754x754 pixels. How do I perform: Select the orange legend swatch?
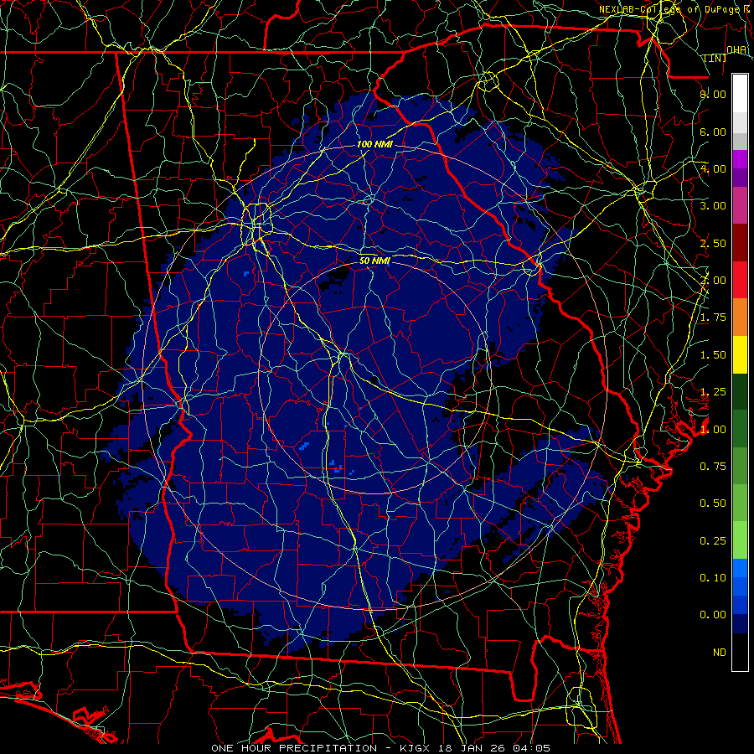740,318
